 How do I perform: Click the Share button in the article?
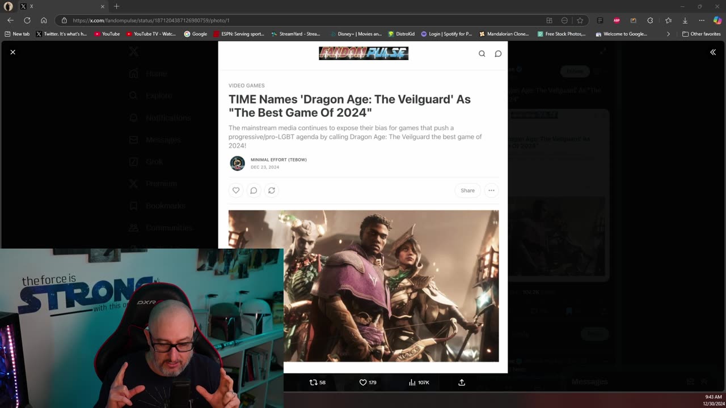coord(468,190)
